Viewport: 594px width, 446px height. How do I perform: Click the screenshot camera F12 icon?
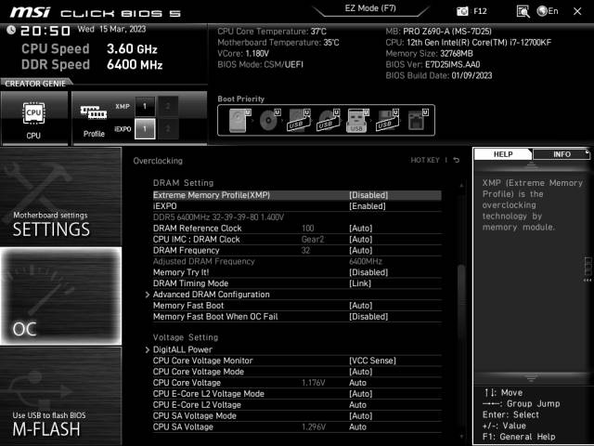462,11
